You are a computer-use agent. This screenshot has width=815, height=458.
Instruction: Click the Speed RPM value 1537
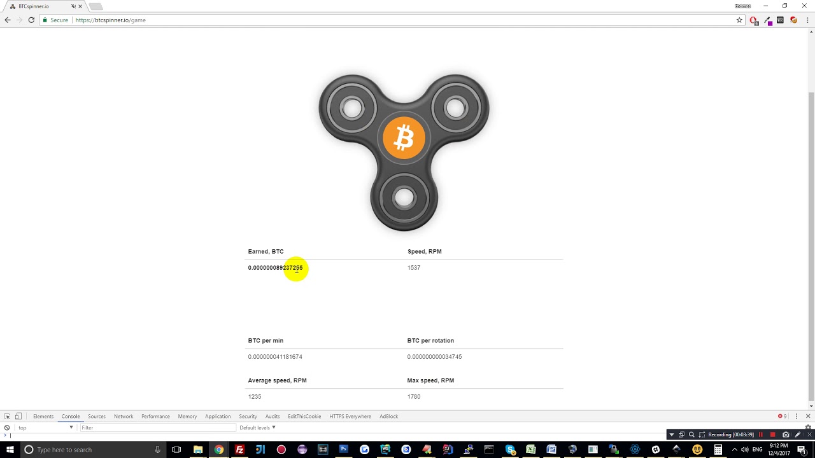point(414,268)
